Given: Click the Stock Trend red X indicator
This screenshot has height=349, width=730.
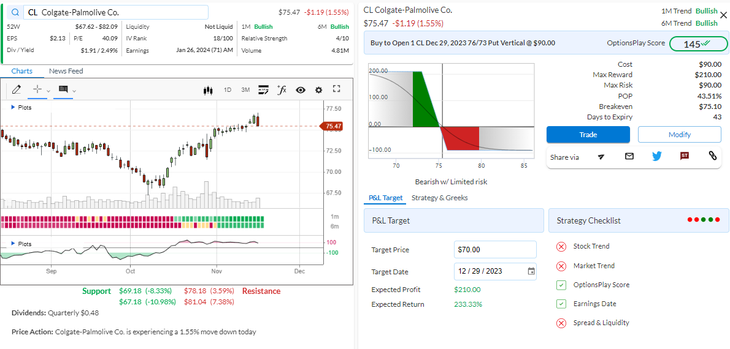Looking at the screenshot, I should tap(561, 246).
